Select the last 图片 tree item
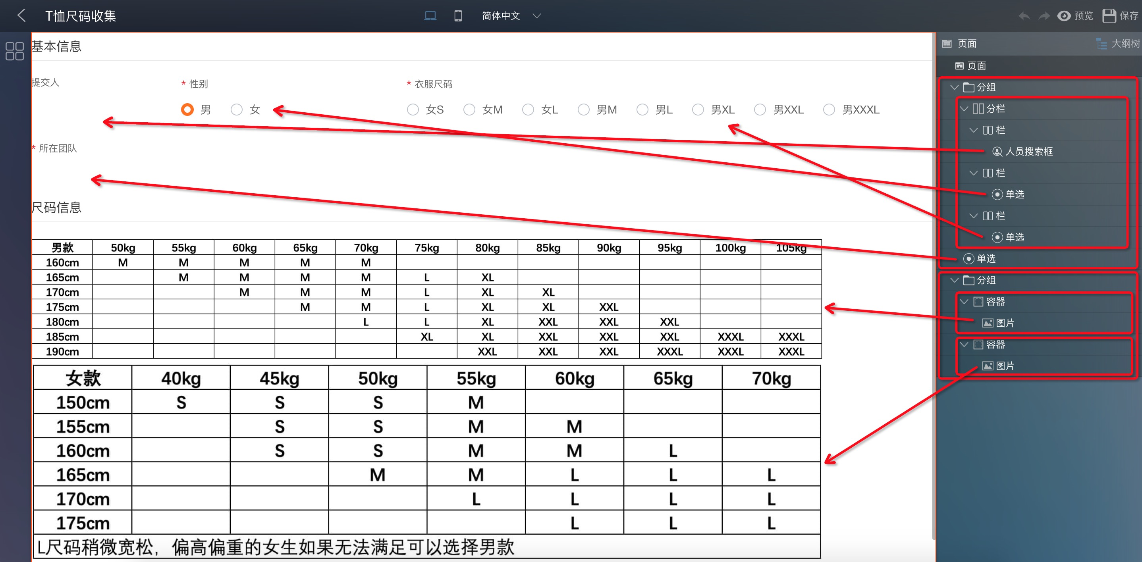This screenshot has height=562, width=1142. [x=1004, y=366]
